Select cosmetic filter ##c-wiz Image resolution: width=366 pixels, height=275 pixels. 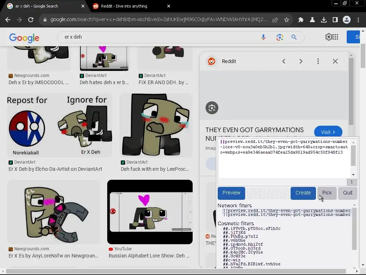tap(232, 260)
